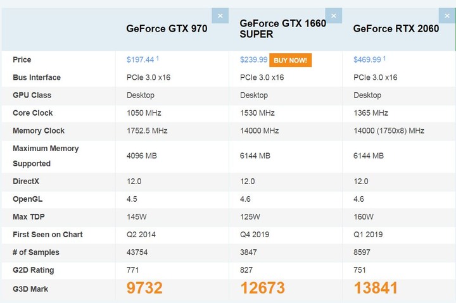Click the 14000 MHz memory clock value

pyautogui.click(x=260, y=131)
